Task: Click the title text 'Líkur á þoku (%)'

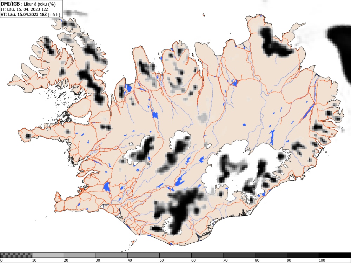Action: [x=40, y=4]
